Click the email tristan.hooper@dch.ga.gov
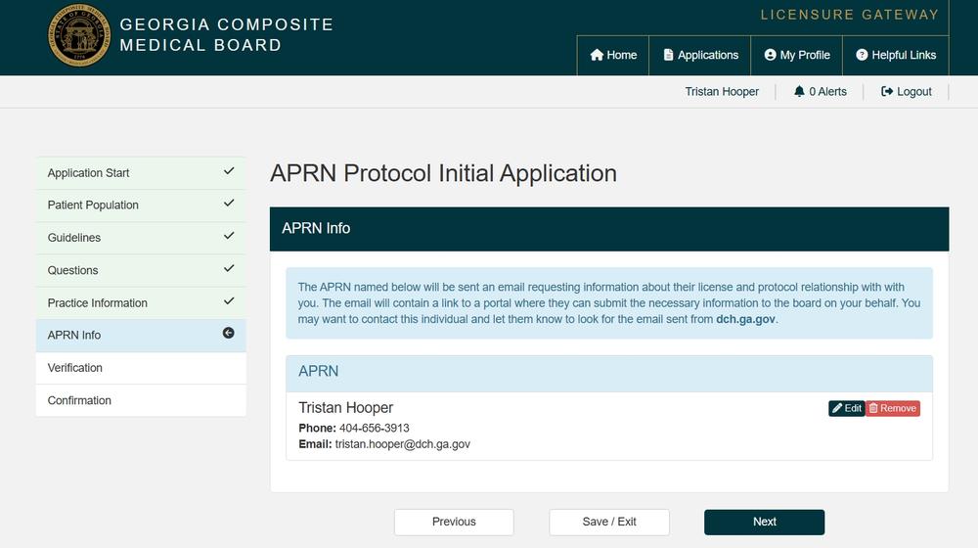This screenshot has width=978, height=548. pos(402,444)
